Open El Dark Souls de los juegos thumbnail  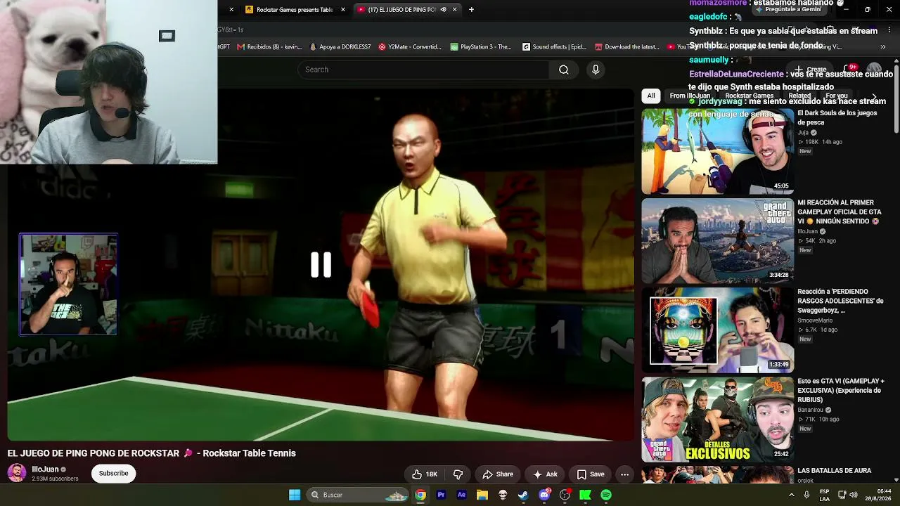coord(717,151)
